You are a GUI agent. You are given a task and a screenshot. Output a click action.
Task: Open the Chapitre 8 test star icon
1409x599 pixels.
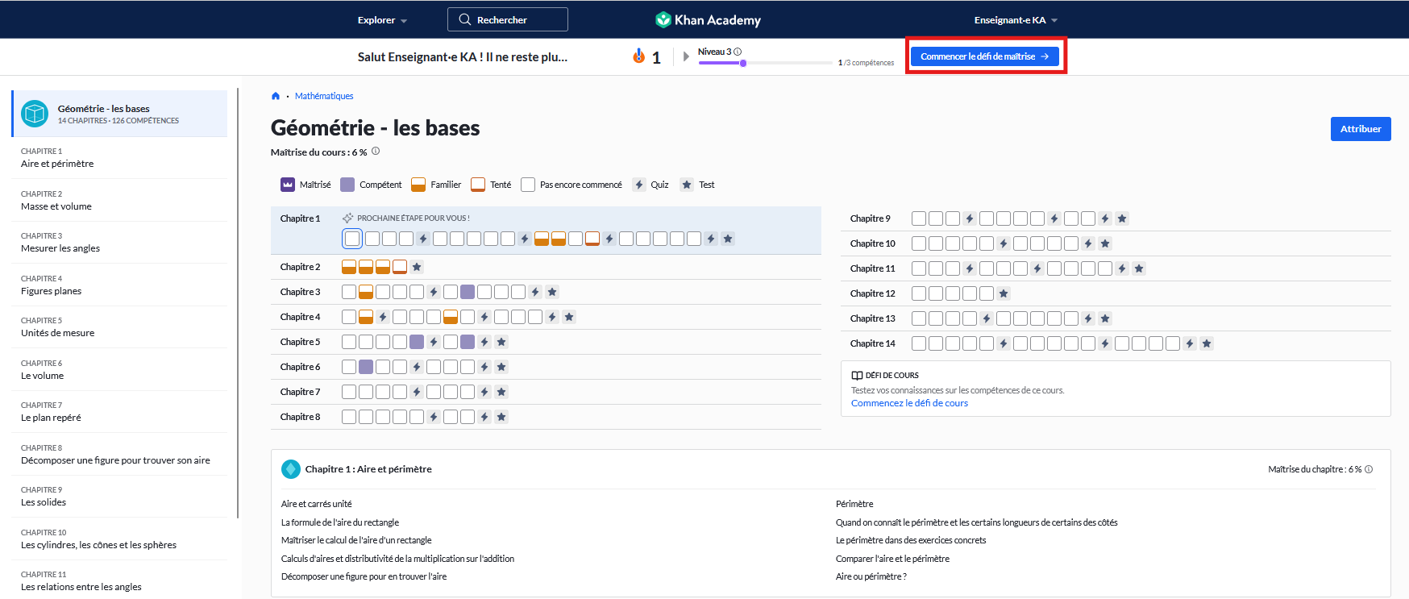click(501, 417)
